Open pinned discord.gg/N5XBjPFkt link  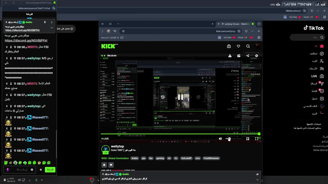(x=22, y=30)
